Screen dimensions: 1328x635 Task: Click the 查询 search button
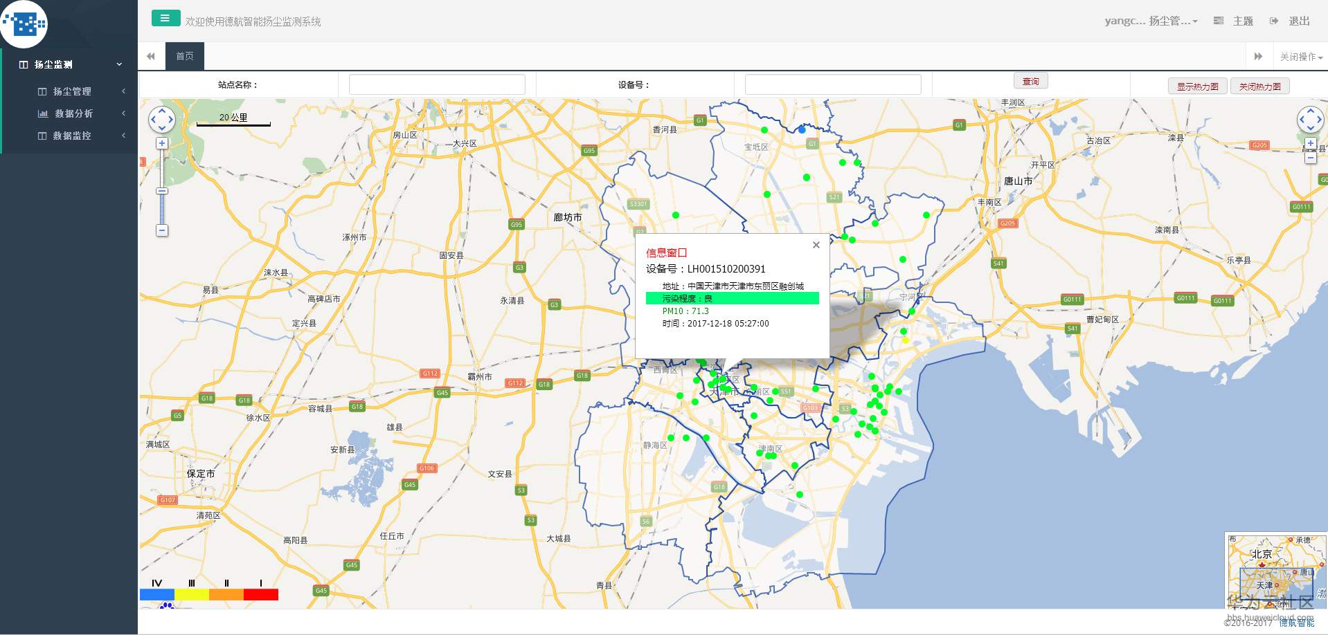click(1031, 82)
